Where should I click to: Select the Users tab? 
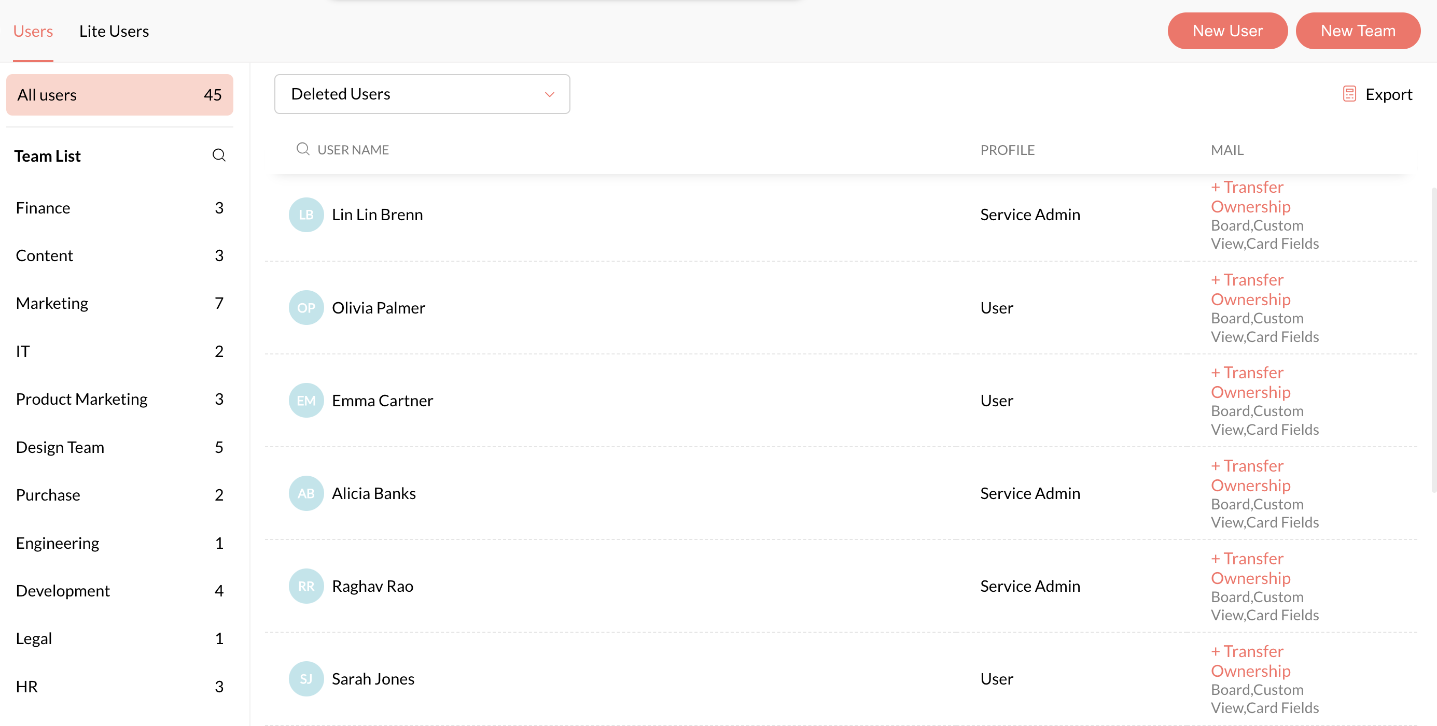[33, 31]
